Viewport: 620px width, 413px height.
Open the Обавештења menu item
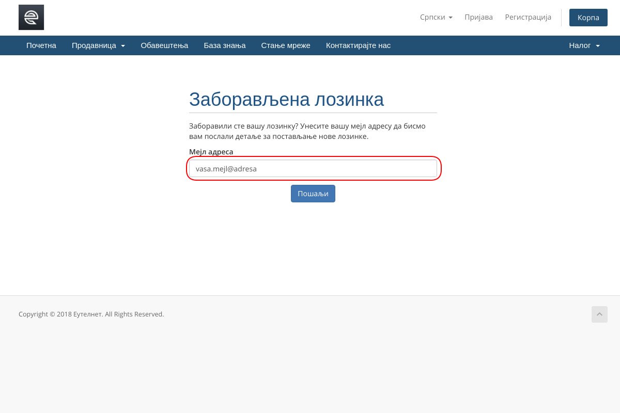point(164,45)
